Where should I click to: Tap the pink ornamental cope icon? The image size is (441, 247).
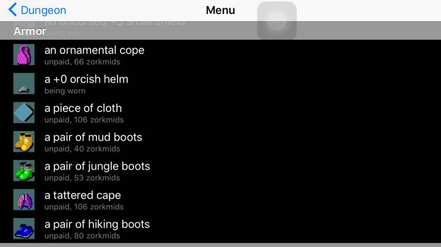point(24,55)
